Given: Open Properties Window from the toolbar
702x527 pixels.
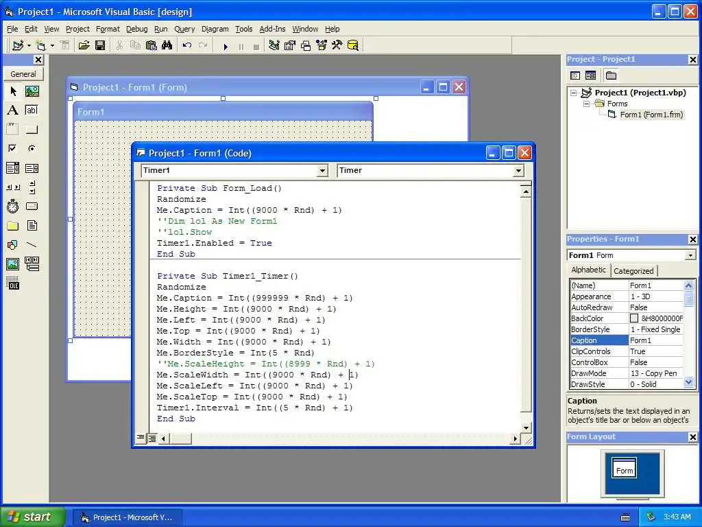Looking at the screenshot, I should click(x=290, y=45).
